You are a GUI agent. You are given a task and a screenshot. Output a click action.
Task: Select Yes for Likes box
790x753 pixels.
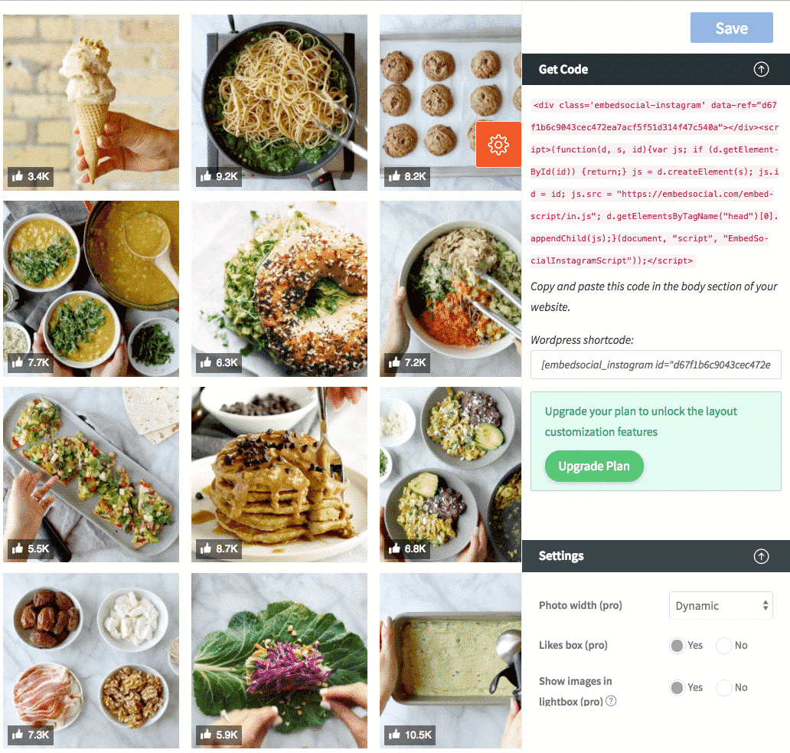point(677,645)
